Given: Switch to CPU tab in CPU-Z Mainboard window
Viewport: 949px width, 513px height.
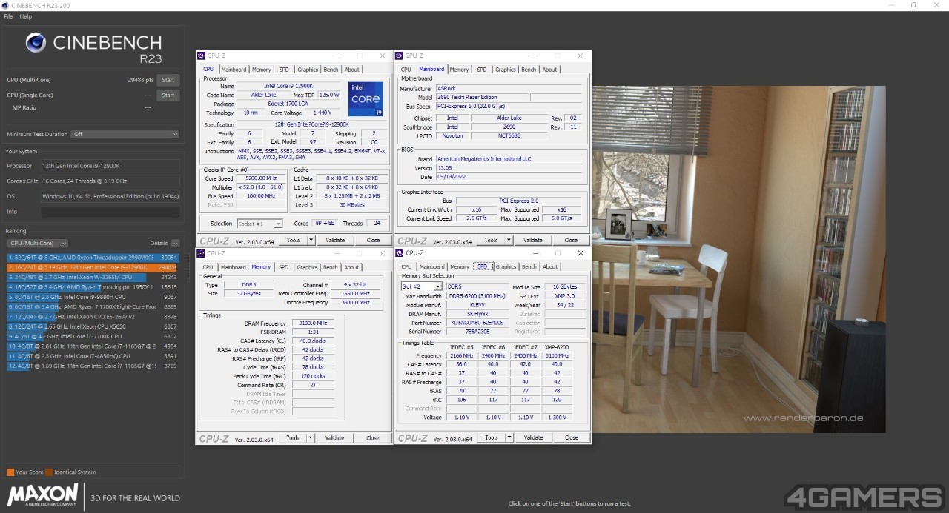Looking at the screenshot, I should point(406,70).
